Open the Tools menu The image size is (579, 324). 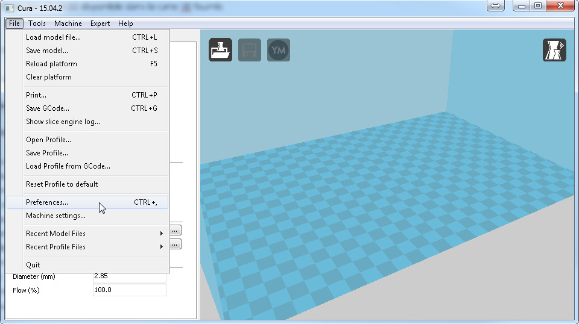tap(37, 23)
